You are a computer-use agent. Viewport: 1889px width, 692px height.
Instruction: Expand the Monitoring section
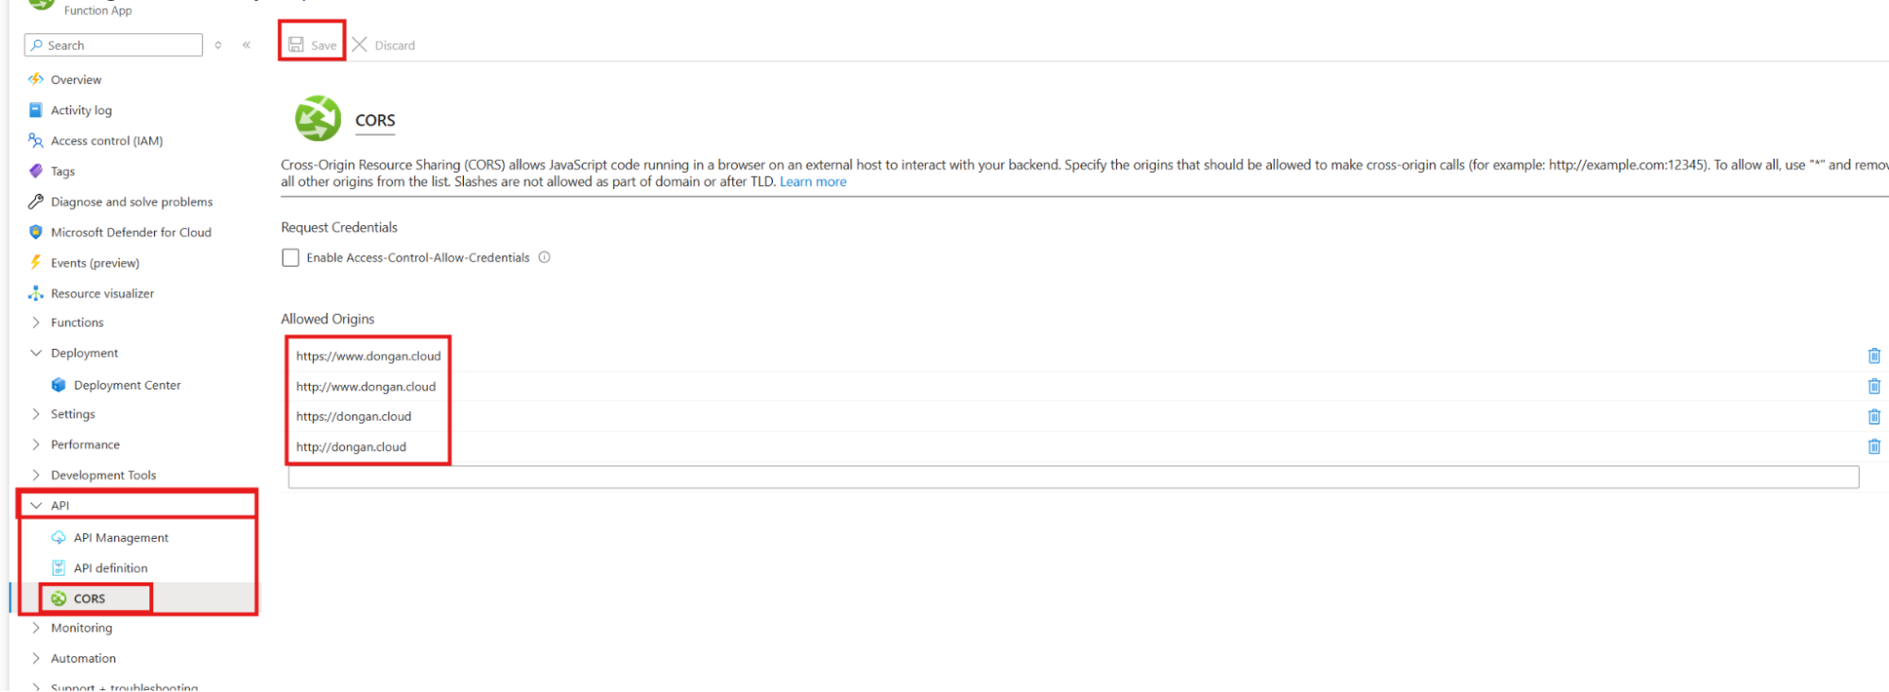point(36,628)
